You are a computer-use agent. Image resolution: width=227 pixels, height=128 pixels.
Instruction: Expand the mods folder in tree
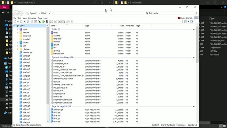(17, 29)
